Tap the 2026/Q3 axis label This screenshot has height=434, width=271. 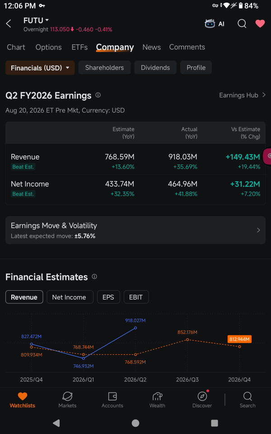pos(187,379)
